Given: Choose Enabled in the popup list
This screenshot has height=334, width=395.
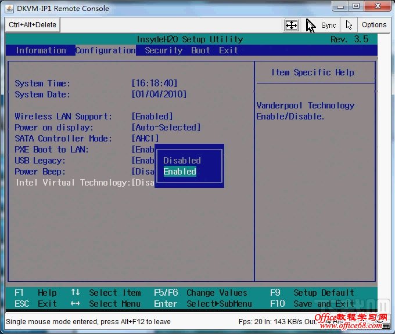Looking at the screenshot, I should pos(179,172).
